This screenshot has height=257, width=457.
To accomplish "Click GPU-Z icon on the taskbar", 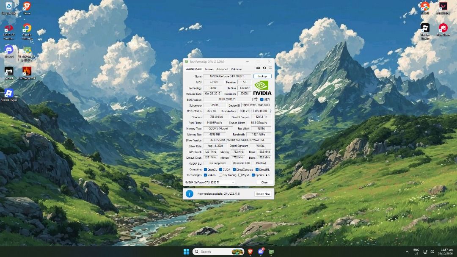I will pos(271,251).
